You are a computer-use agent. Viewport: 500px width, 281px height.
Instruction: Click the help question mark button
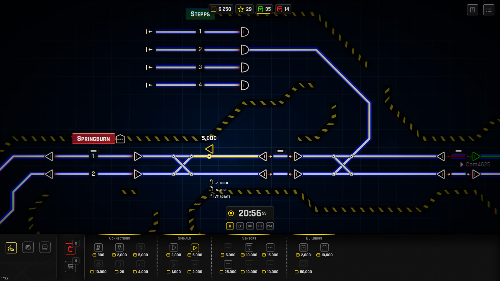473,9
